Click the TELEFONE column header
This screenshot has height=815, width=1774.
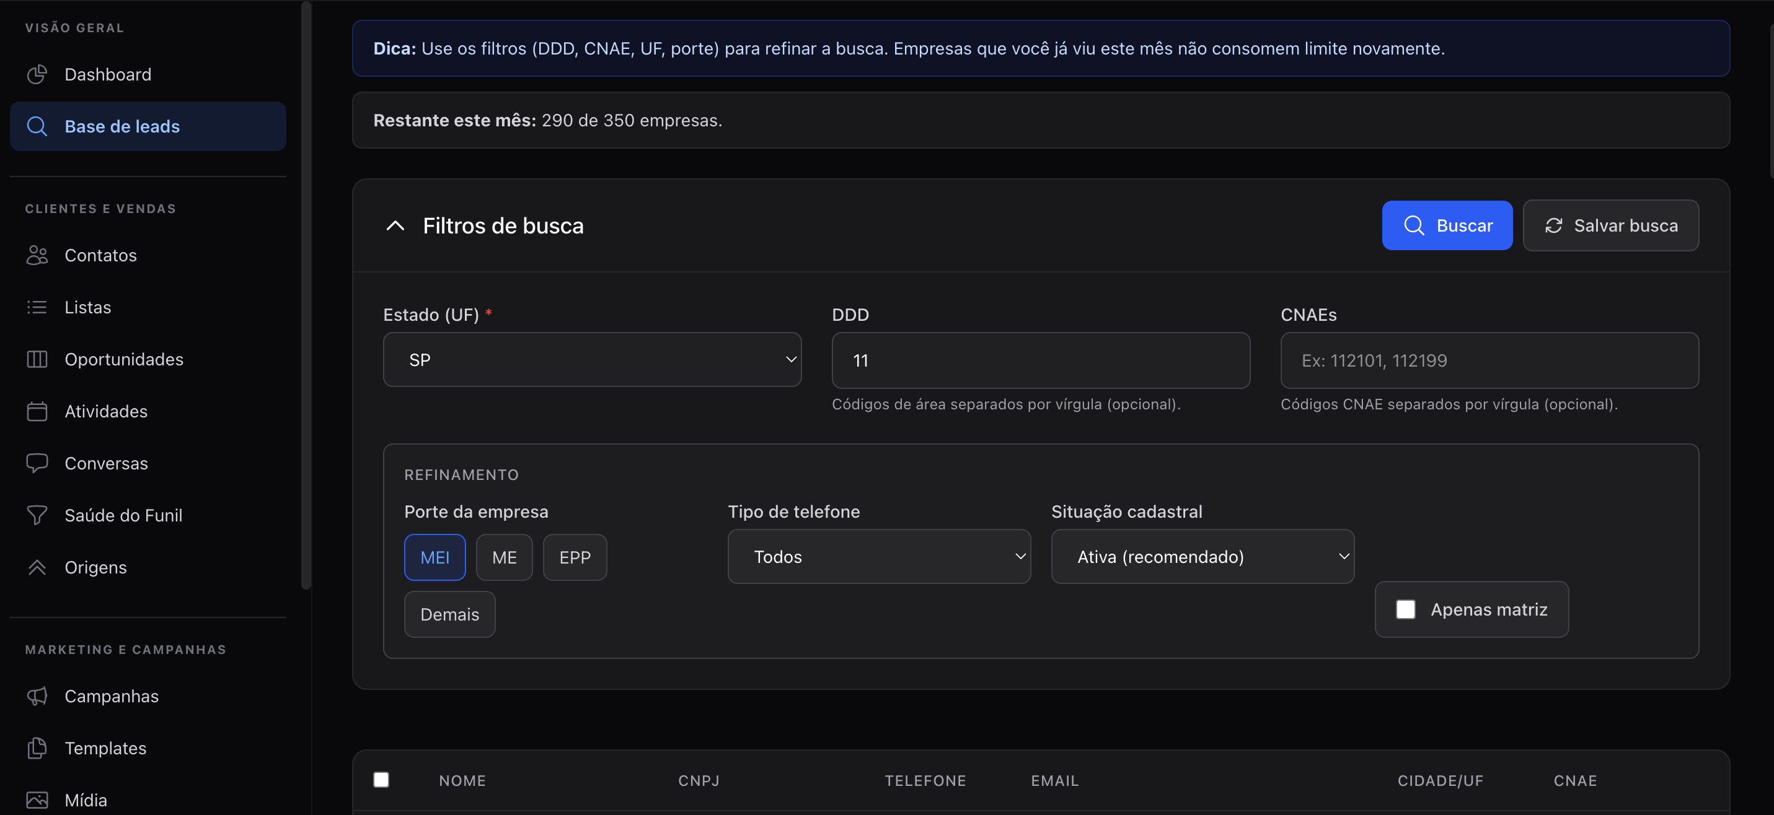point(925,780)
